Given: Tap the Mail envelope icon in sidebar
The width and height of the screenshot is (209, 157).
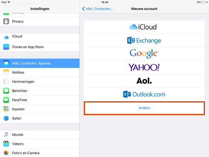Looking at the screenshot, I should click(6, 63).
